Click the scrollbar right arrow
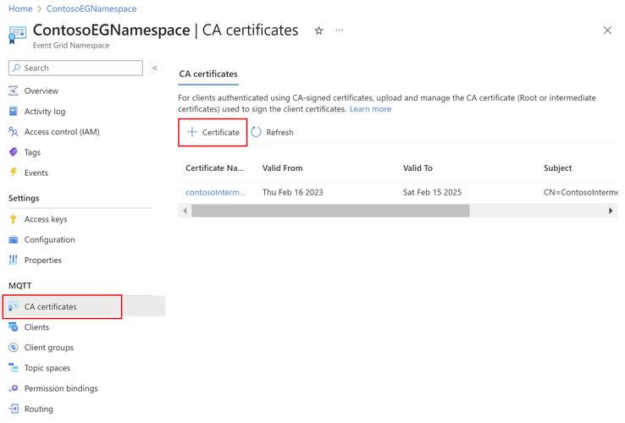Viewport: 625px width, 423px height. [x=611, y=211]
